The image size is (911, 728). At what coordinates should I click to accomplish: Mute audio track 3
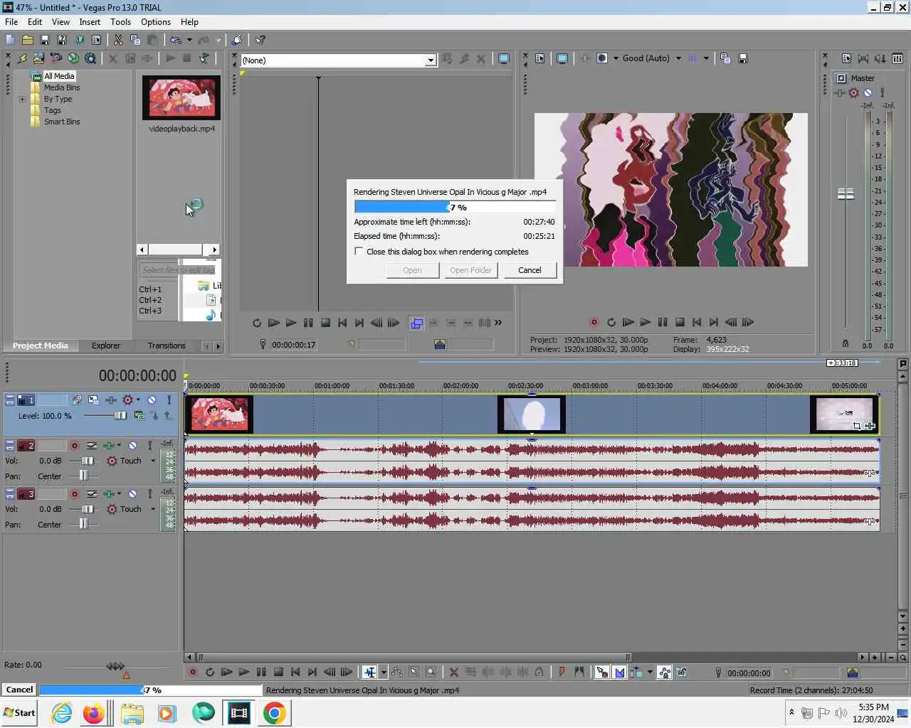[132, 494]
